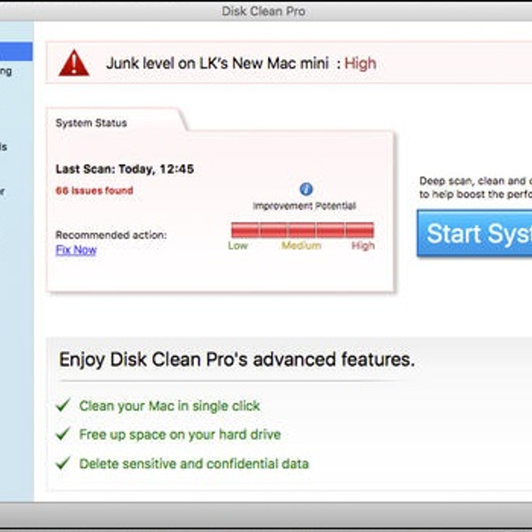Click the 'Disk Clean Pro' window title

coord(263,11)
